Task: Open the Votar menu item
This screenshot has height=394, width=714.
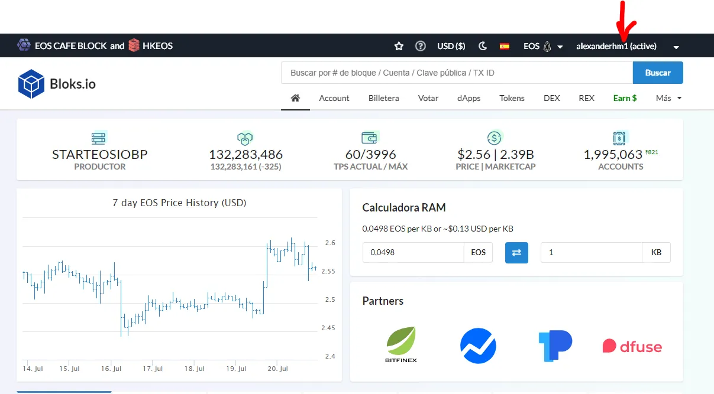Action: pyautogui.click(x=428, y=98)
